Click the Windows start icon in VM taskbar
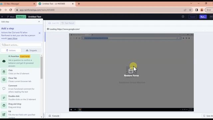Image resolution: width=213 pixels, height=120 pixels. [x=71, y=110]
